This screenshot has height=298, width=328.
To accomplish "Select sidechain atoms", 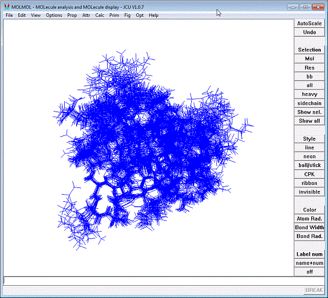I will pos(310,103).
